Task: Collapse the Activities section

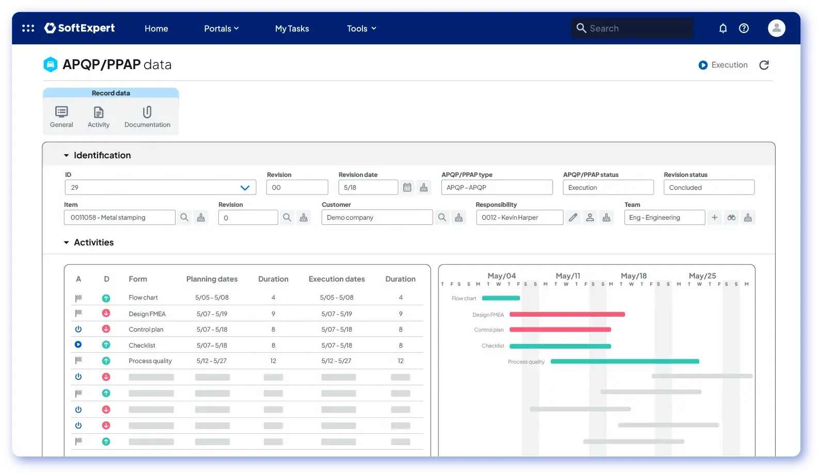Action: pyautogui.click(x=66, y=242)
